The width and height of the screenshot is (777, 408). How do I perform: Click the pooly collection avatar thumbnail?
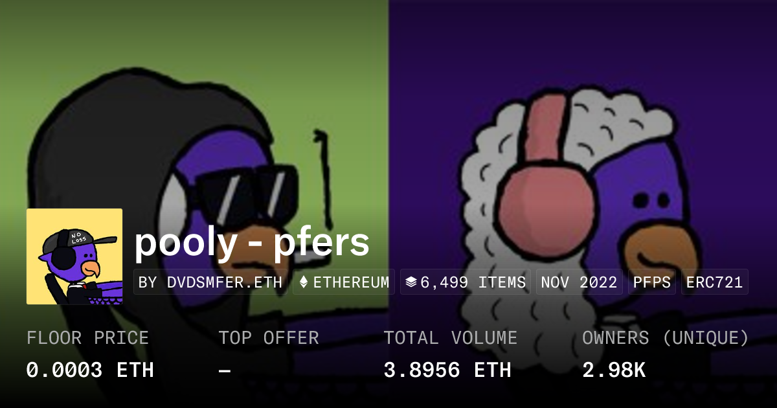coord(74,256)
